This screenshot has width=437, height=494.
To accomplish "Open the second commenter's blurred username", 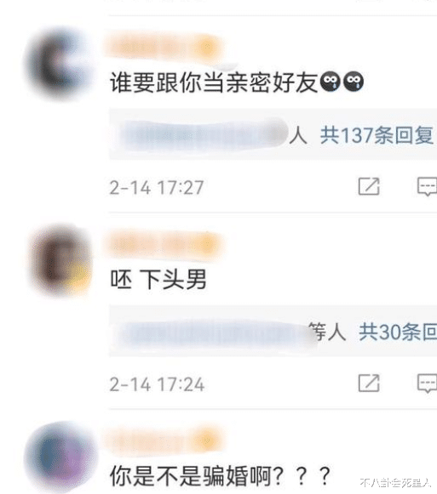I will point(164,245).
